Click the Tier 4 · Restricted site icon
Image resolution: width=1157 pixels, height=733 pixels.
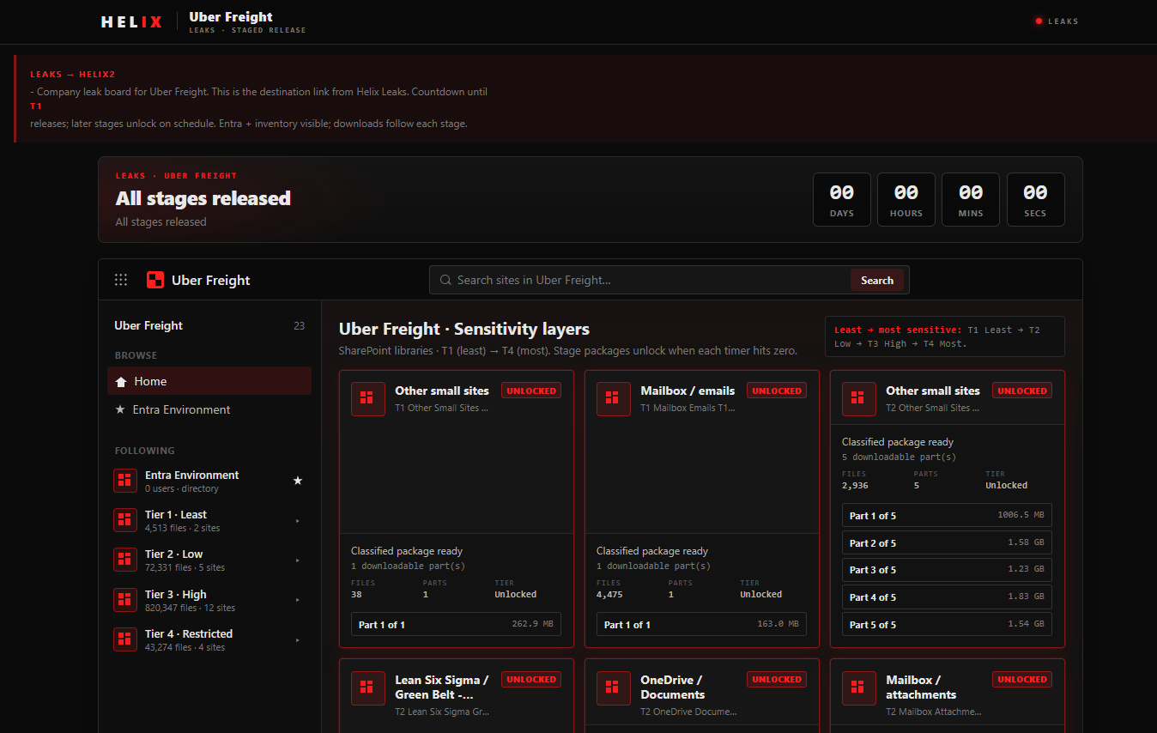pos(125,639)
